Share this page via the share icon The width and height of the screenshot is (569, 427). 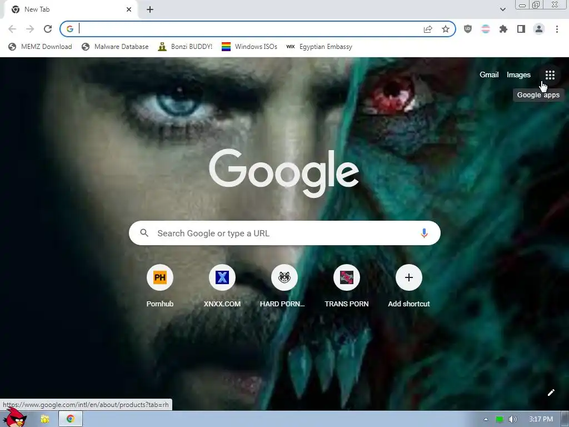point(428,29)
